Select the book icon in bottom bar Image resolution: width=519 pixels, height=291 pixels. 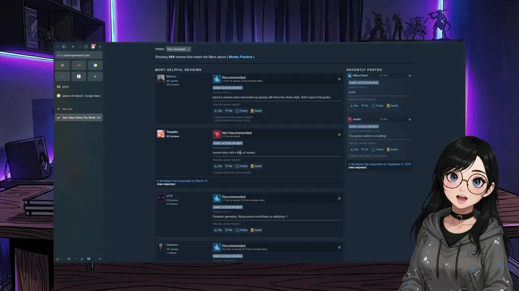88,259
